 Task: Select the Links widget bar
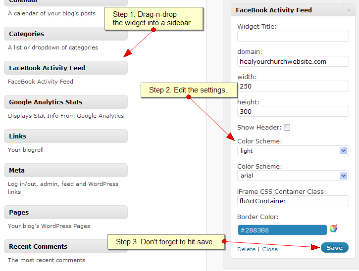tap(66, 136)
